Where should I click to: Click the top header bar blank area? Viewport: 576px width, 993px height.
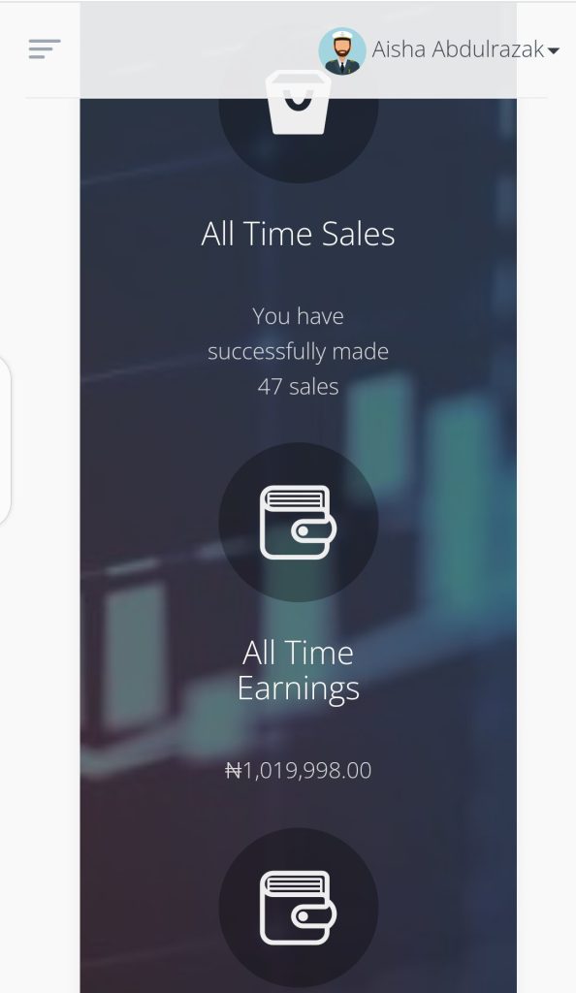pos(190,49)
